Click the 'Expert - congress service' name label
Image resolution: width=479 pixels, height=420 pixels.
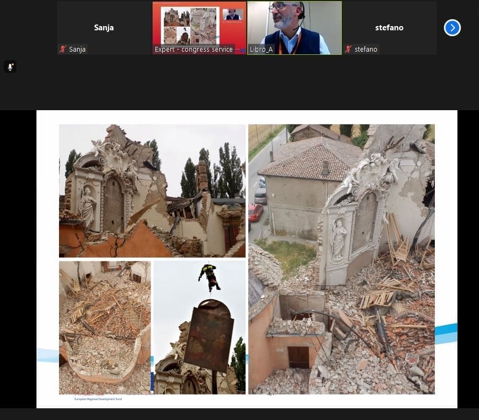(194, 50)
